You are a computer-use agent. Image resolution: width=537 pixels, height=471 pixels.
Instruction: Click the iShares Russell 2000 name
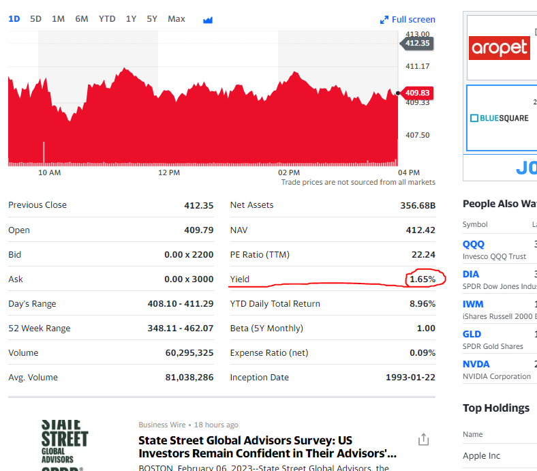[500, 316]
